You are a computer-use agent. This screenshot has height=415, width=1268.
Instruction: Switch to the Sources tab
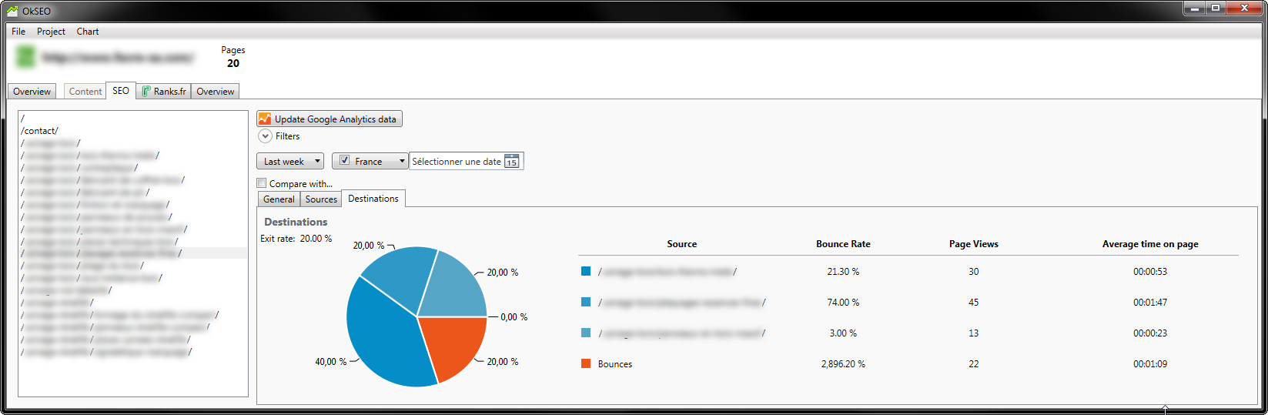pyautogui.click(x=321, y=199)
